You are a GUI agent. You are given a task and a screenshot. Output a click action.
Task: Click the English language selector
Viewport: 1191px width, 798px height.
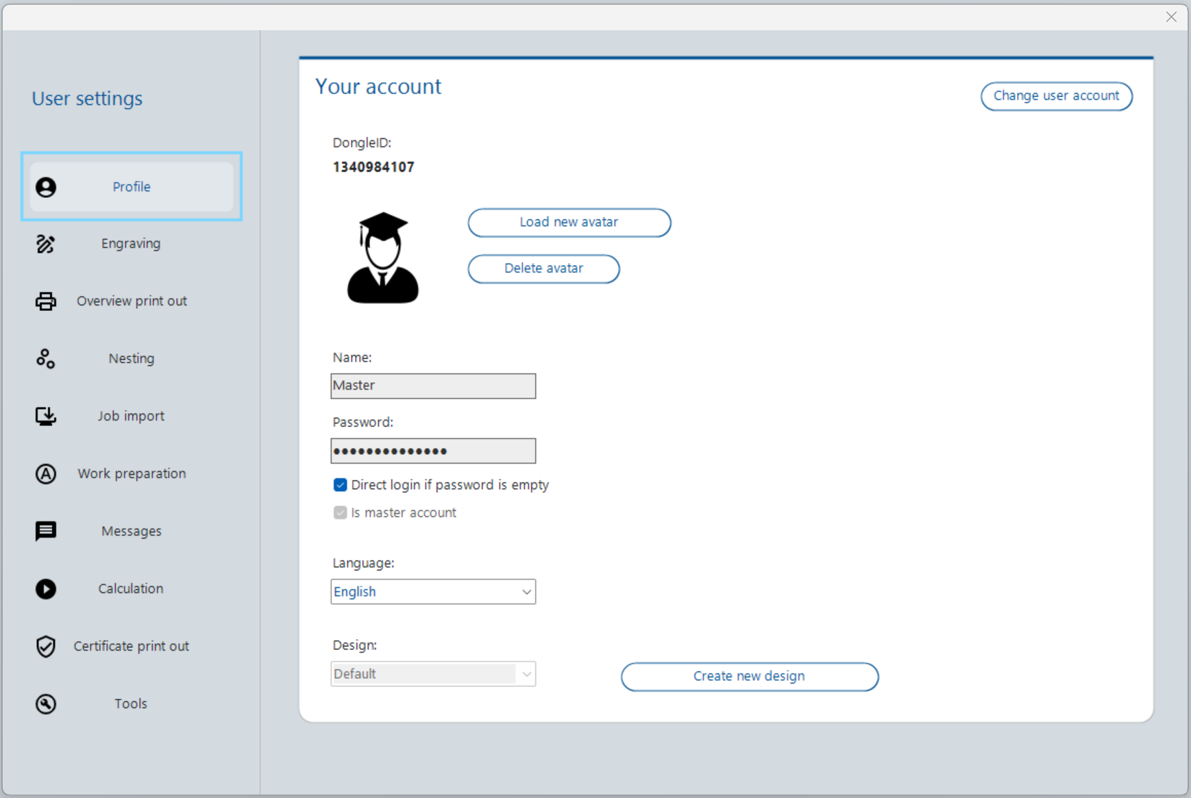click(x=432, y=592)
